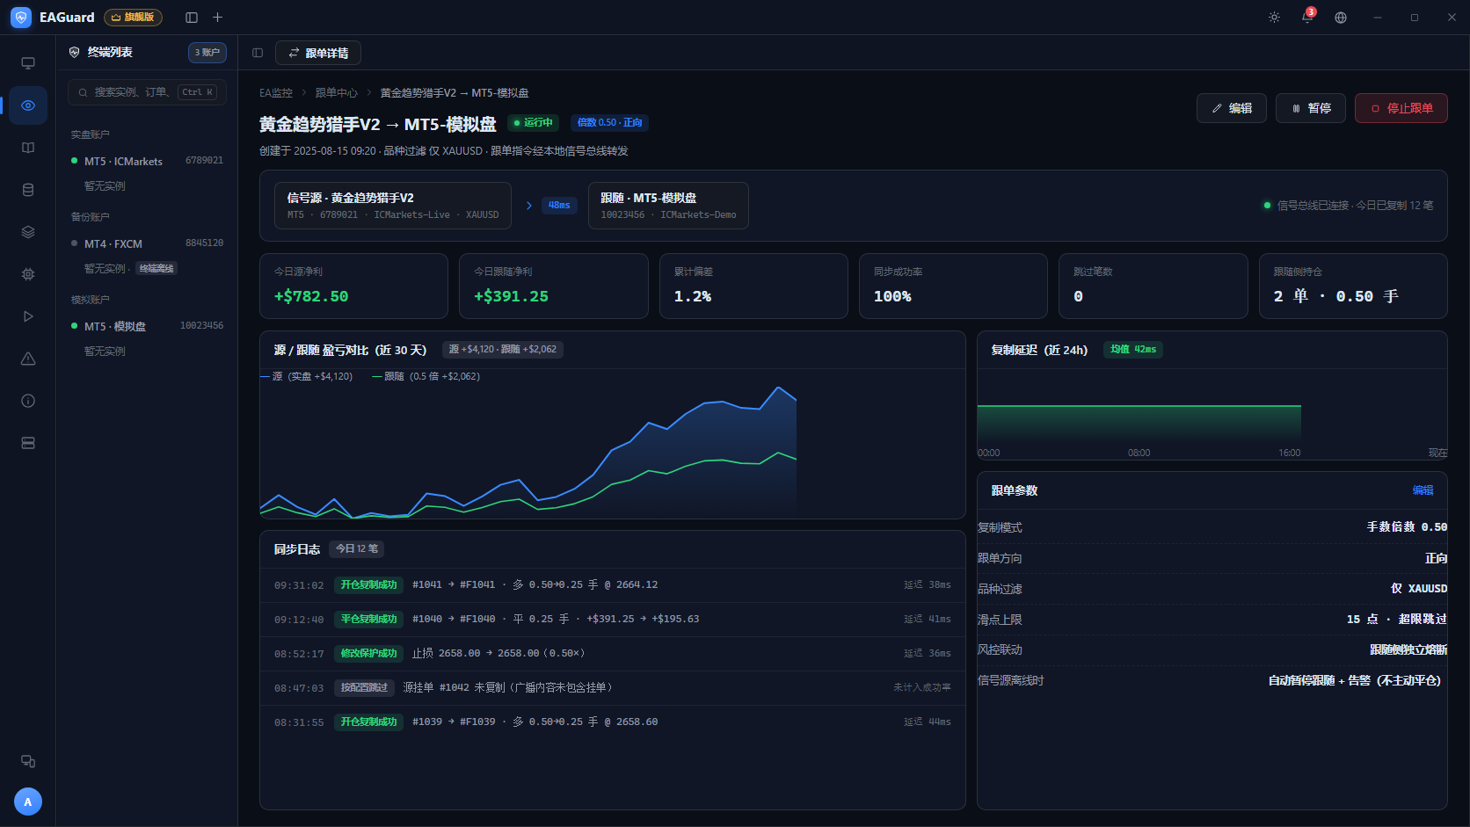The height and width of the screenshot is (827, 1470).
Task: Select MT4 · FXCM account
Action: tap(147, 243)
